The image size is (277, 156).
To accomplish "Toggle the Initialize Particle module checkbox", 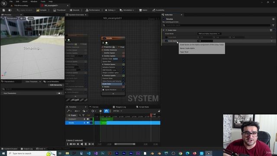I will [123, 67].
